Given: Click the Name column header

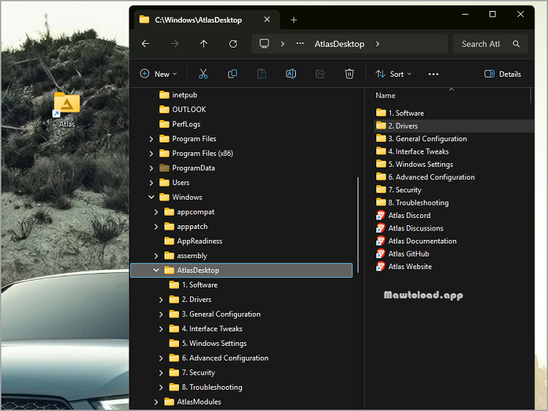Looking at the screenshot, I should pos(385,96).
